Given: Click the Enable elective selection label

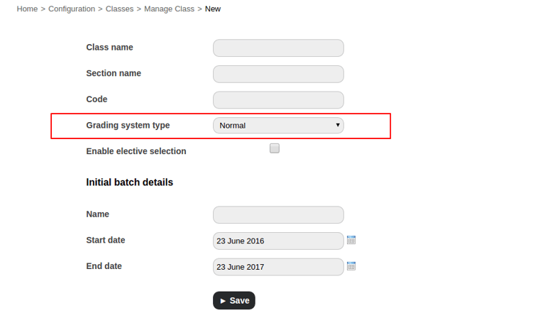Looking at the screenshot, I should [x=136, y=151].
